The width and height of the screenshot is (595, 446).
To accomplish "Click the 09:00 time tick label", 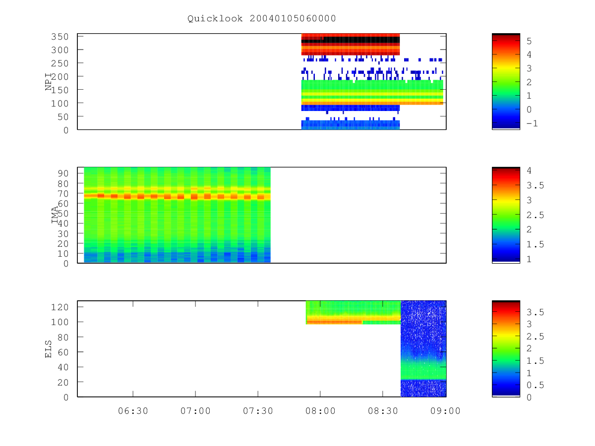I will (x=445, y=410).
